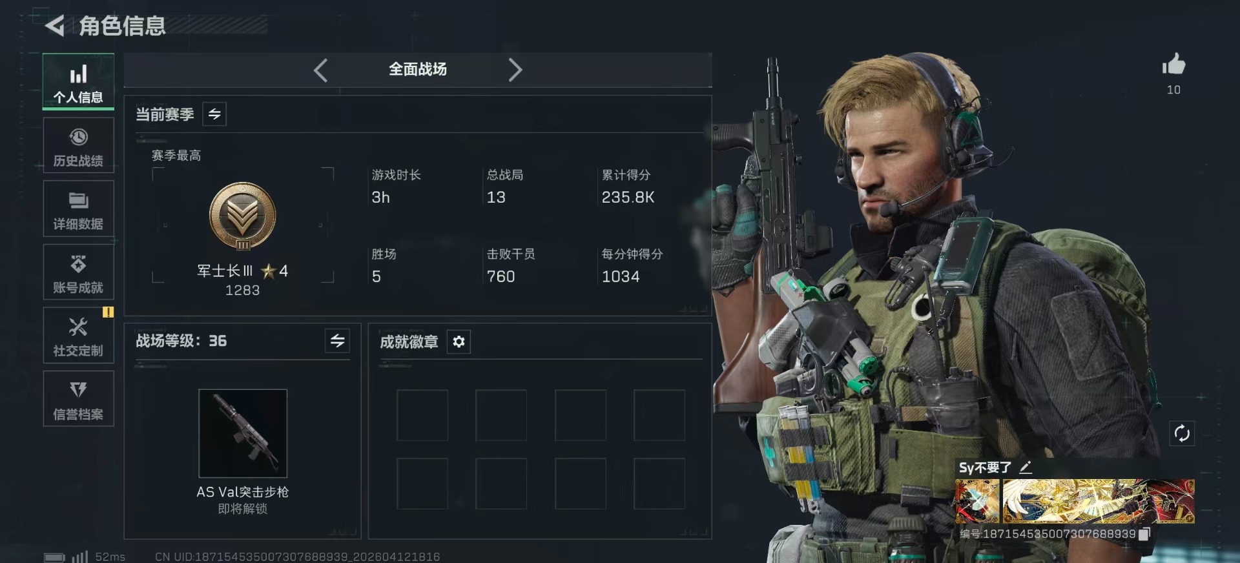Open the 详细数据 tab

click(78, 209)
